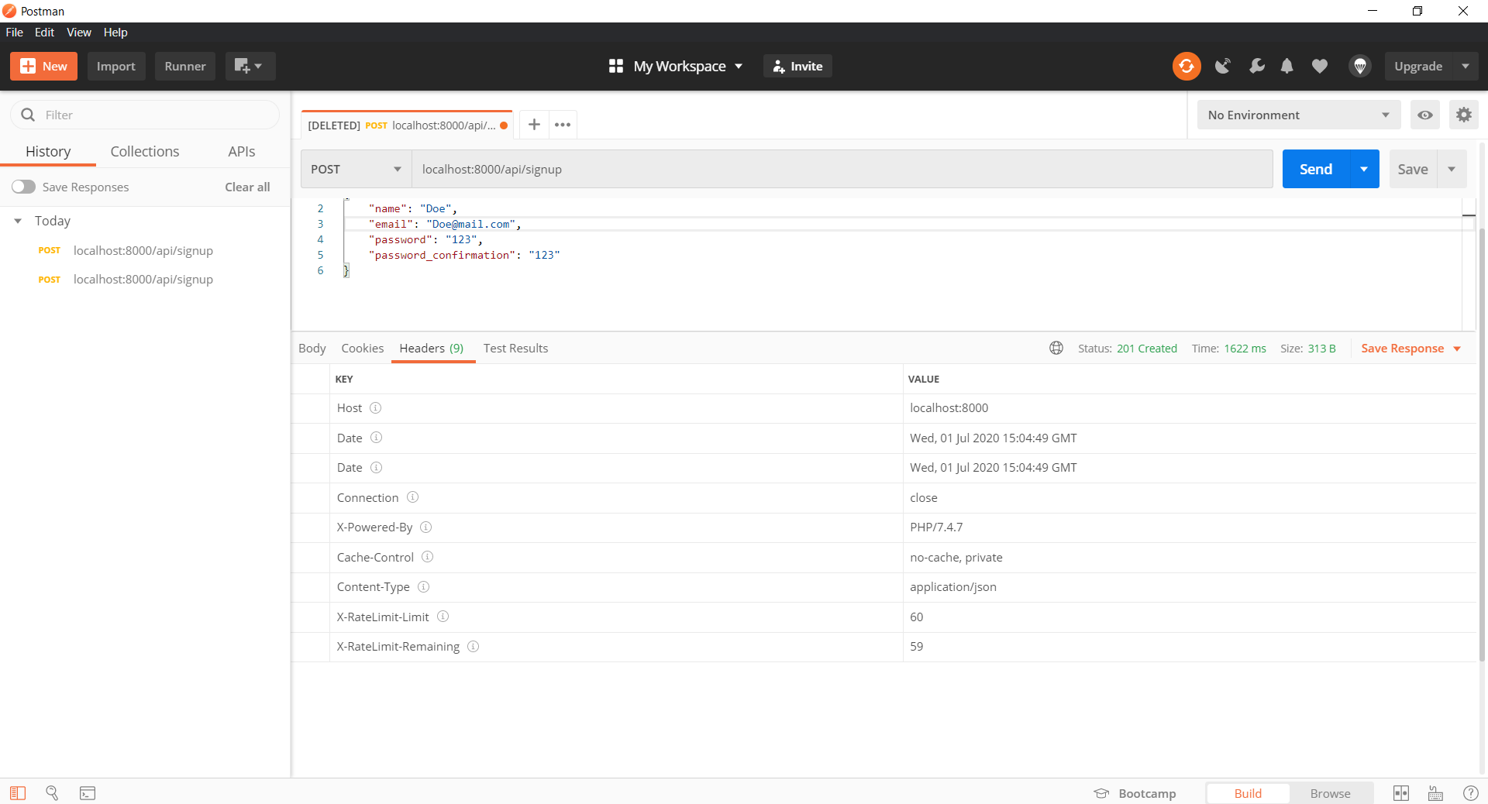The image size is (1488, 804).
Task: Open the No Environment dropdown
Action: (x=1298, y=115)
